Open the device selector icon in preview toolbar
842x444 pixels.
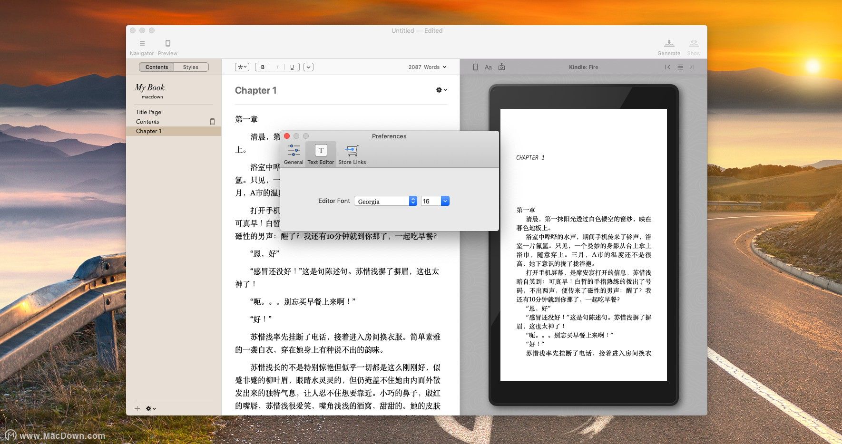475,67
